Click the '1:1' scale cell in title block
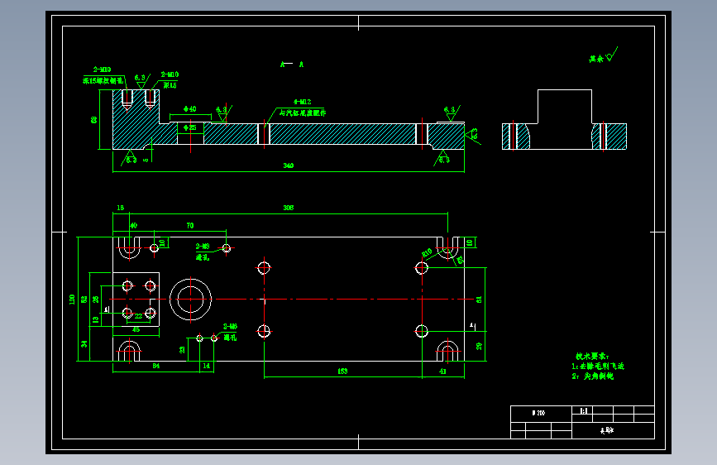This screenshot has width=717, height=465. pyautogui.click(x=584, y=410)
